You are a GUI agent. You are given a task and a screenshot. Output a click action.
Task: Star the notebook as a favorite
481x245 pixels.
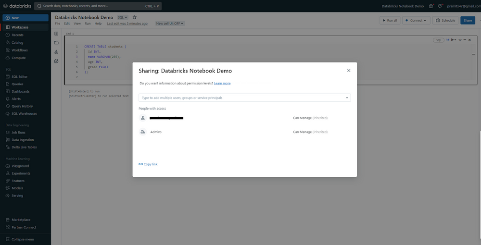tap(135, 17)
